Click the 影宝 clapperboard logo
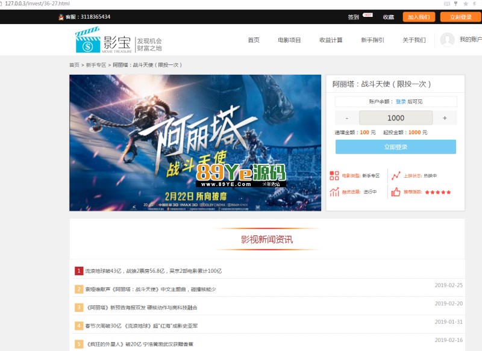This screenshot has height=351, width=482. pos(88,40)
